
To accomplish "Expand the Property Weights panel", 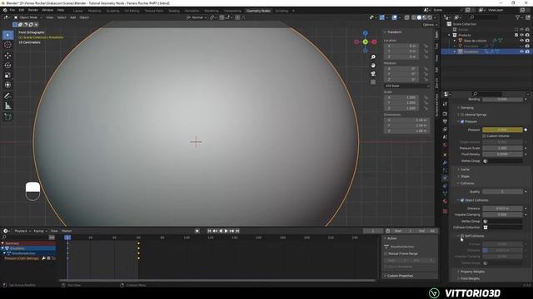I will 472,272.
